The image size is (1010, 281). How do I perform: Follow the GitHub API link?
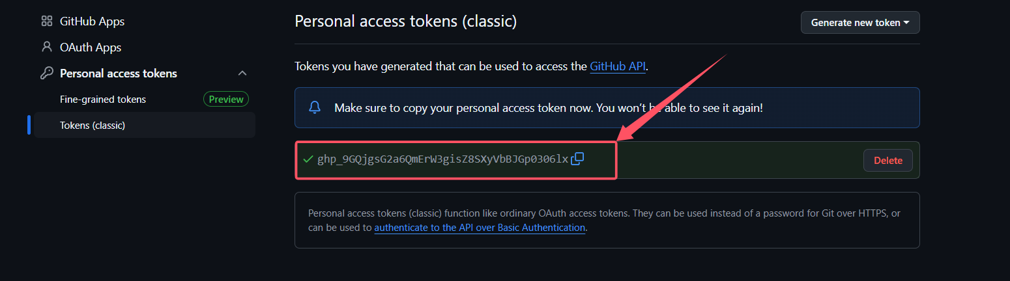(618, 66)
